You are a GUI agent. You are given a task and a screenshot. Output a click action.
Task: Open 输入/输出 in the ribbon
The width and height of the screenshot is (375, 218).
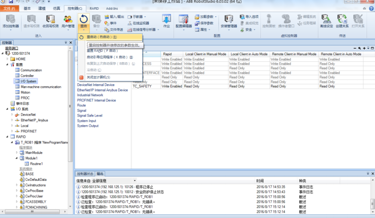[x=114, y=17]
